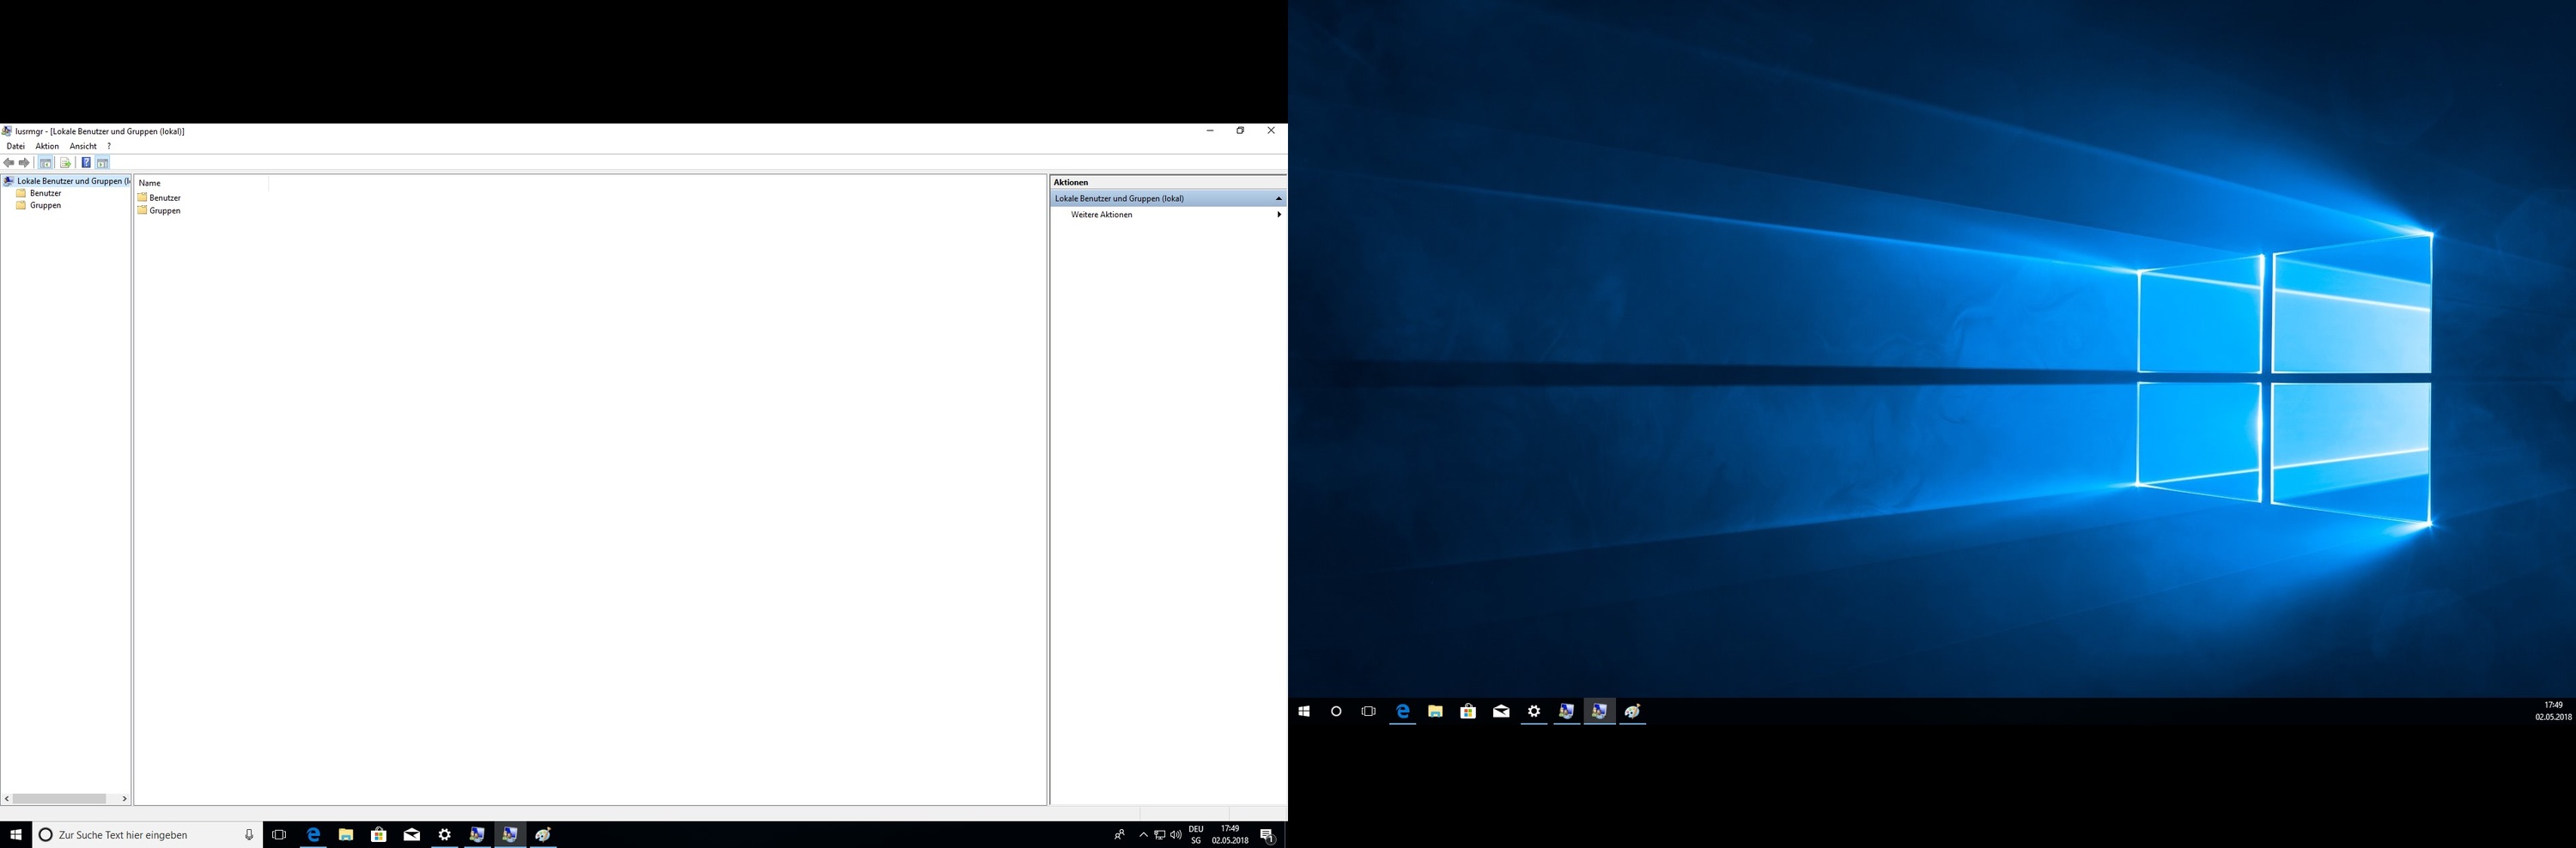The width and height of the screenshot is (2576, 848).
Task: Open the Ansicht menu
Action: pyautogui.click(x=83, y=146)
